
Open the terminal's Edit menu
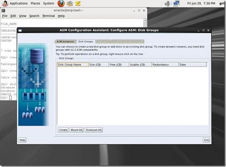pyautogui.click(x=13, y=16)
